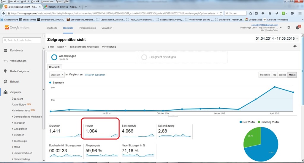Screen dimensions: 304x163
Task: Switch the chart to Woche view
Action: point(282,75)
